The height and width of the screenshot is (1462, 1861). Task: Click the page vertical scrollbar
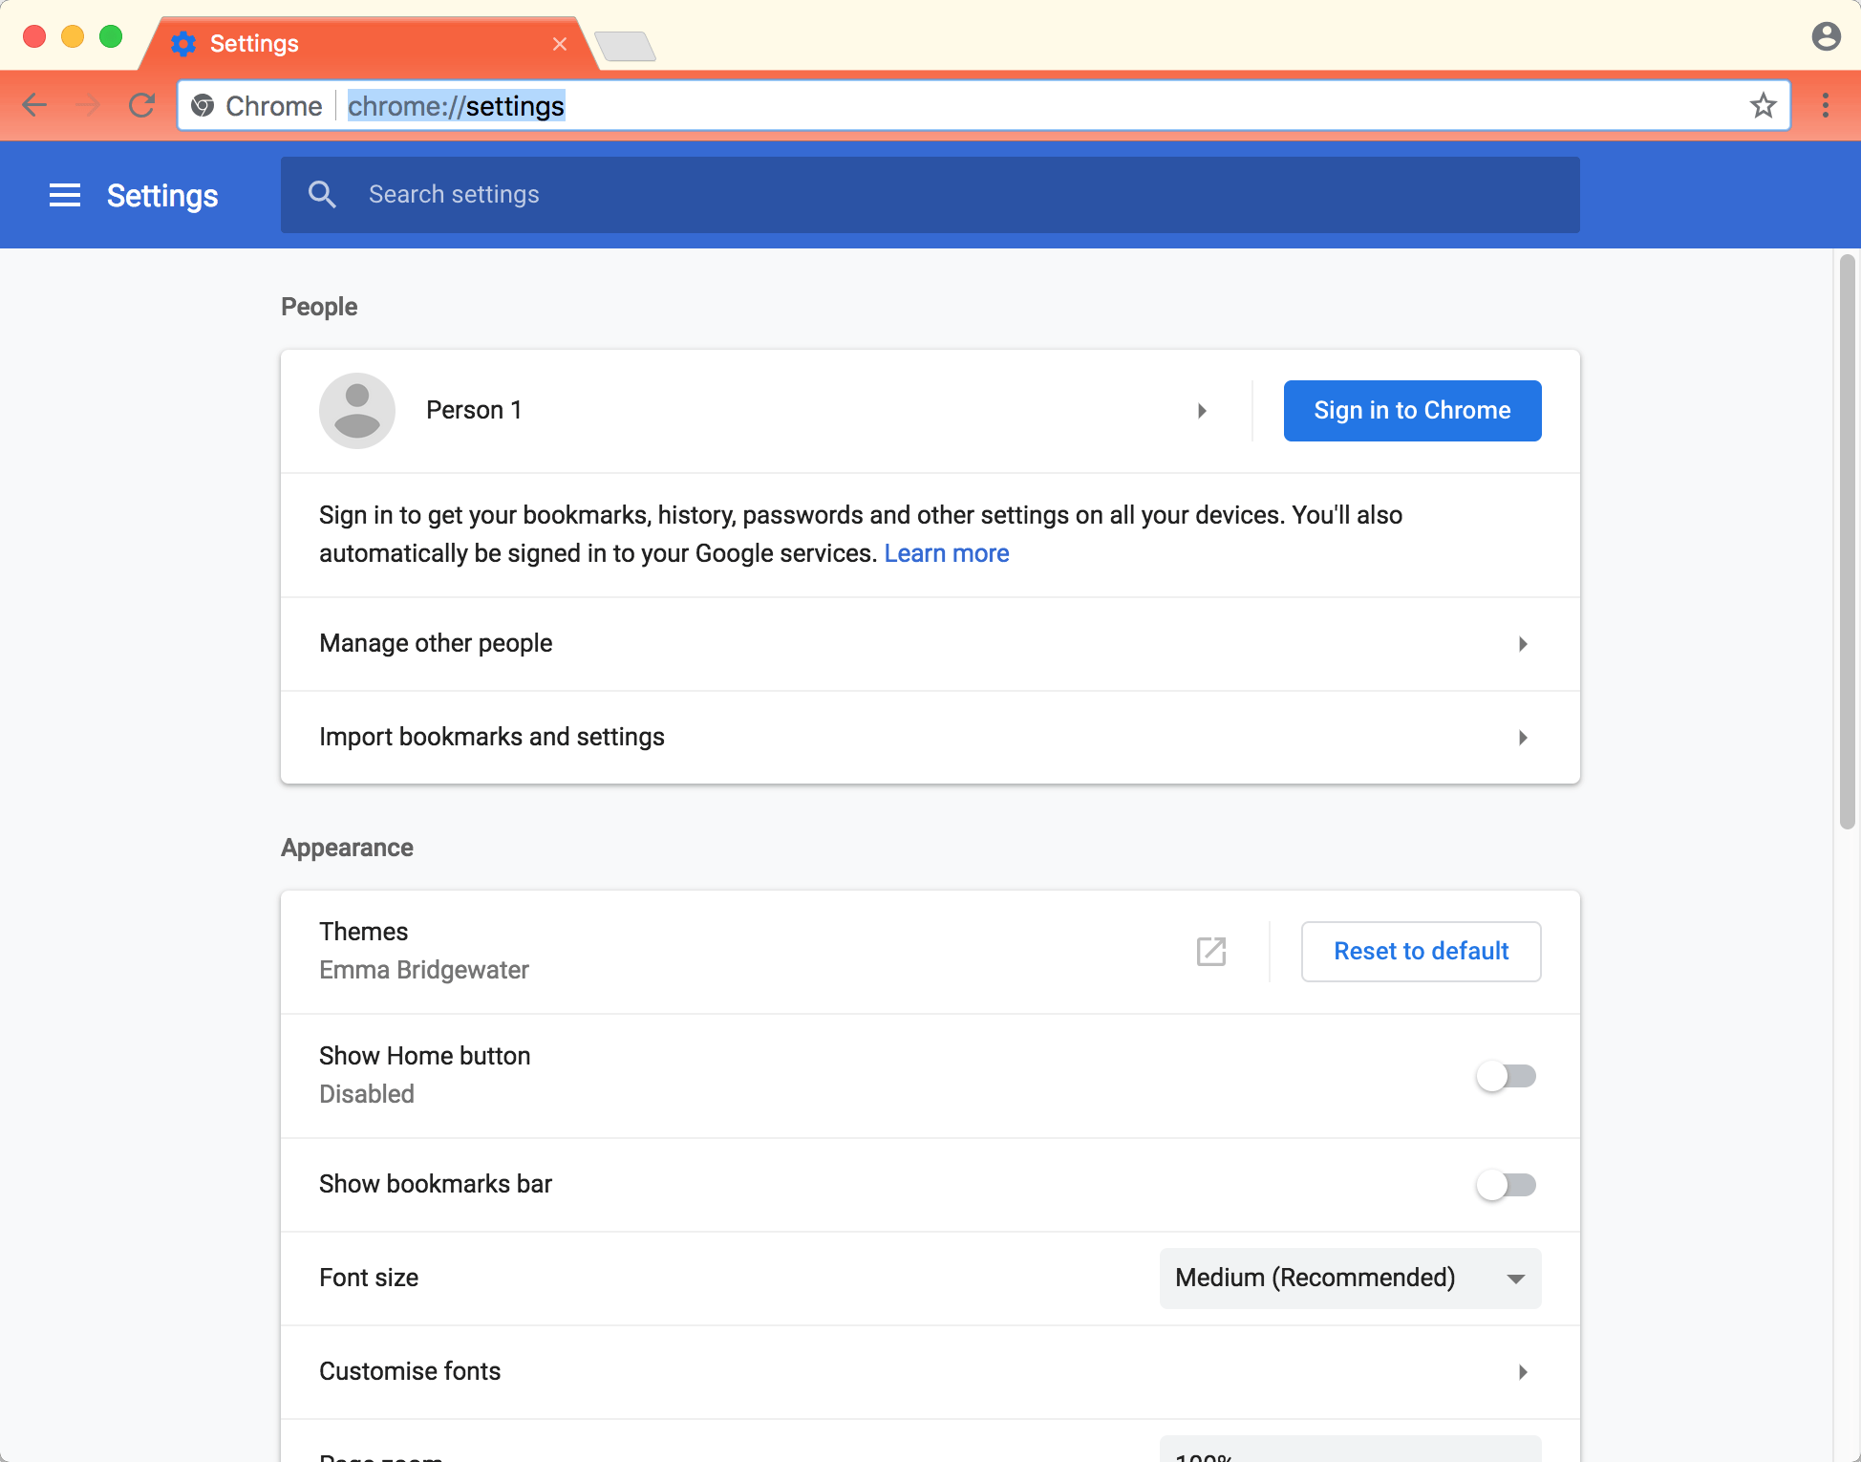click(x=1848, y=543)
